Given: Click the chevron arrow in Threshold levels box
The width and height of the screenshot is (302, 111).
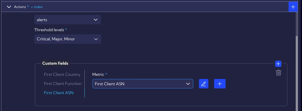Looking at the screenshot, I should [96, 39].
